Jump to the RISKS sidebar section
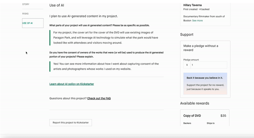254x138 pixels. coord(25,14)
